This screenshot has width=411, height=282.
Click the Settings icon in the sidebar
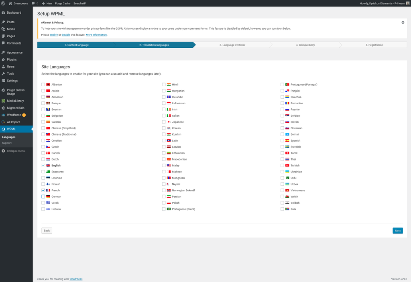pos(3,81)
